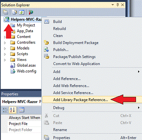Click the context menu Properties icon
The height and width of the screenshot is (140, 142).
(x=47, y=138)
